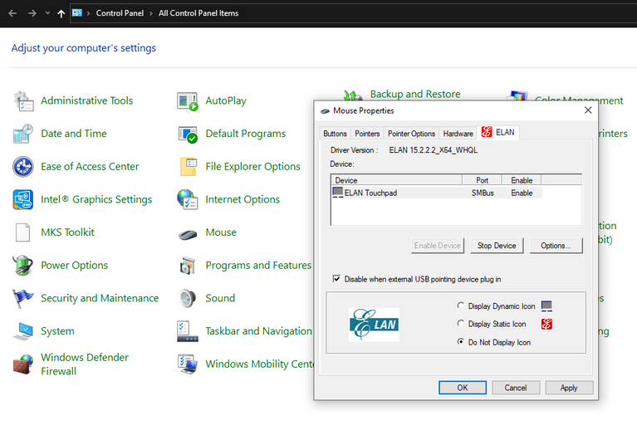Uncheck Disable when external USB device plug in
The width and height of the screenshot is (637, 440).
336,279
